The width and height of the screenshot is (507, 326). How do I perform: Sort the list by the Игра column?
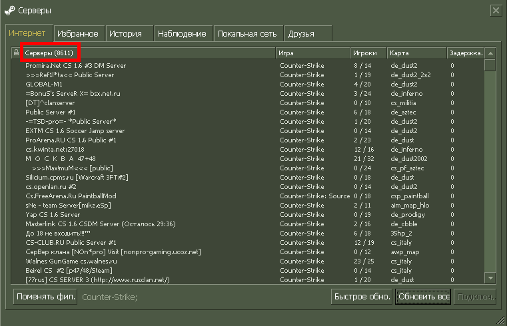tap(313, 52)
